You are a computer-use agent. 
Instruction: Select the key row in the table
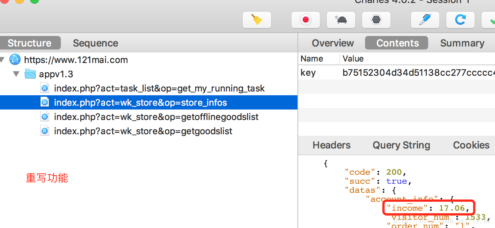click(397, 72)
